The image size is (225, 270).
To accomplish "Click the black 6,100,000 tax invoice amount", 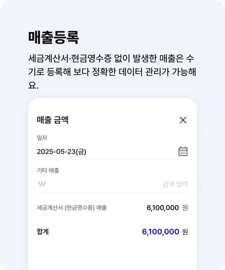I will point(163,208).
